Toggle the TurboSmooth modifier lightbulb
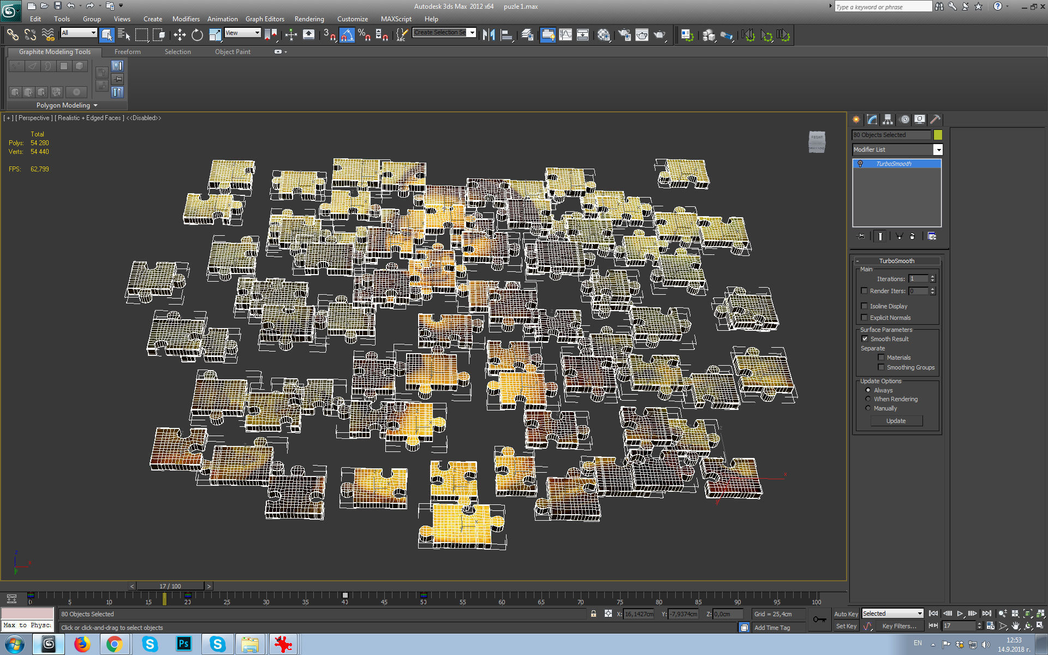This screenshot has width=1048, height=655. point(860,164)
